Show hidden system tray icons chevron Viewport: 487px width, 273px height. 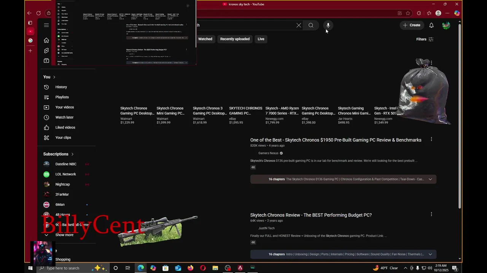click(405, 268)
